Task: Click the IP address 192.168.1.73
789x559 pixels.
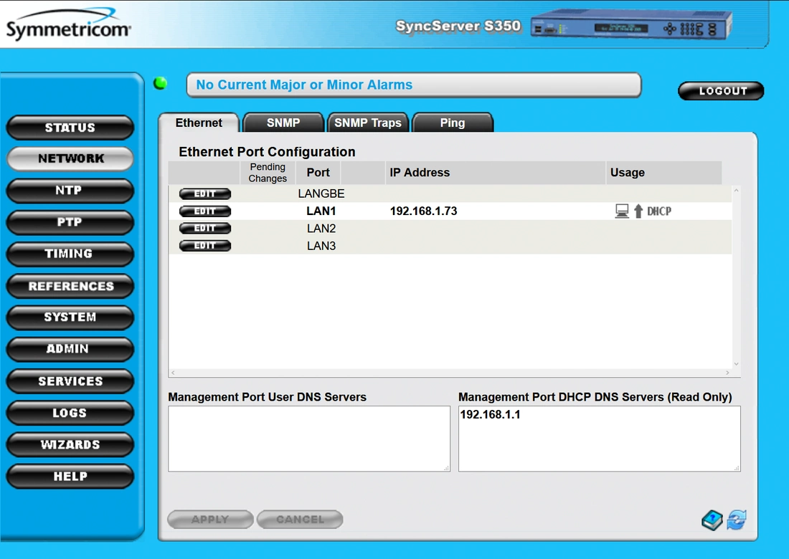Action: pos(424,211)
